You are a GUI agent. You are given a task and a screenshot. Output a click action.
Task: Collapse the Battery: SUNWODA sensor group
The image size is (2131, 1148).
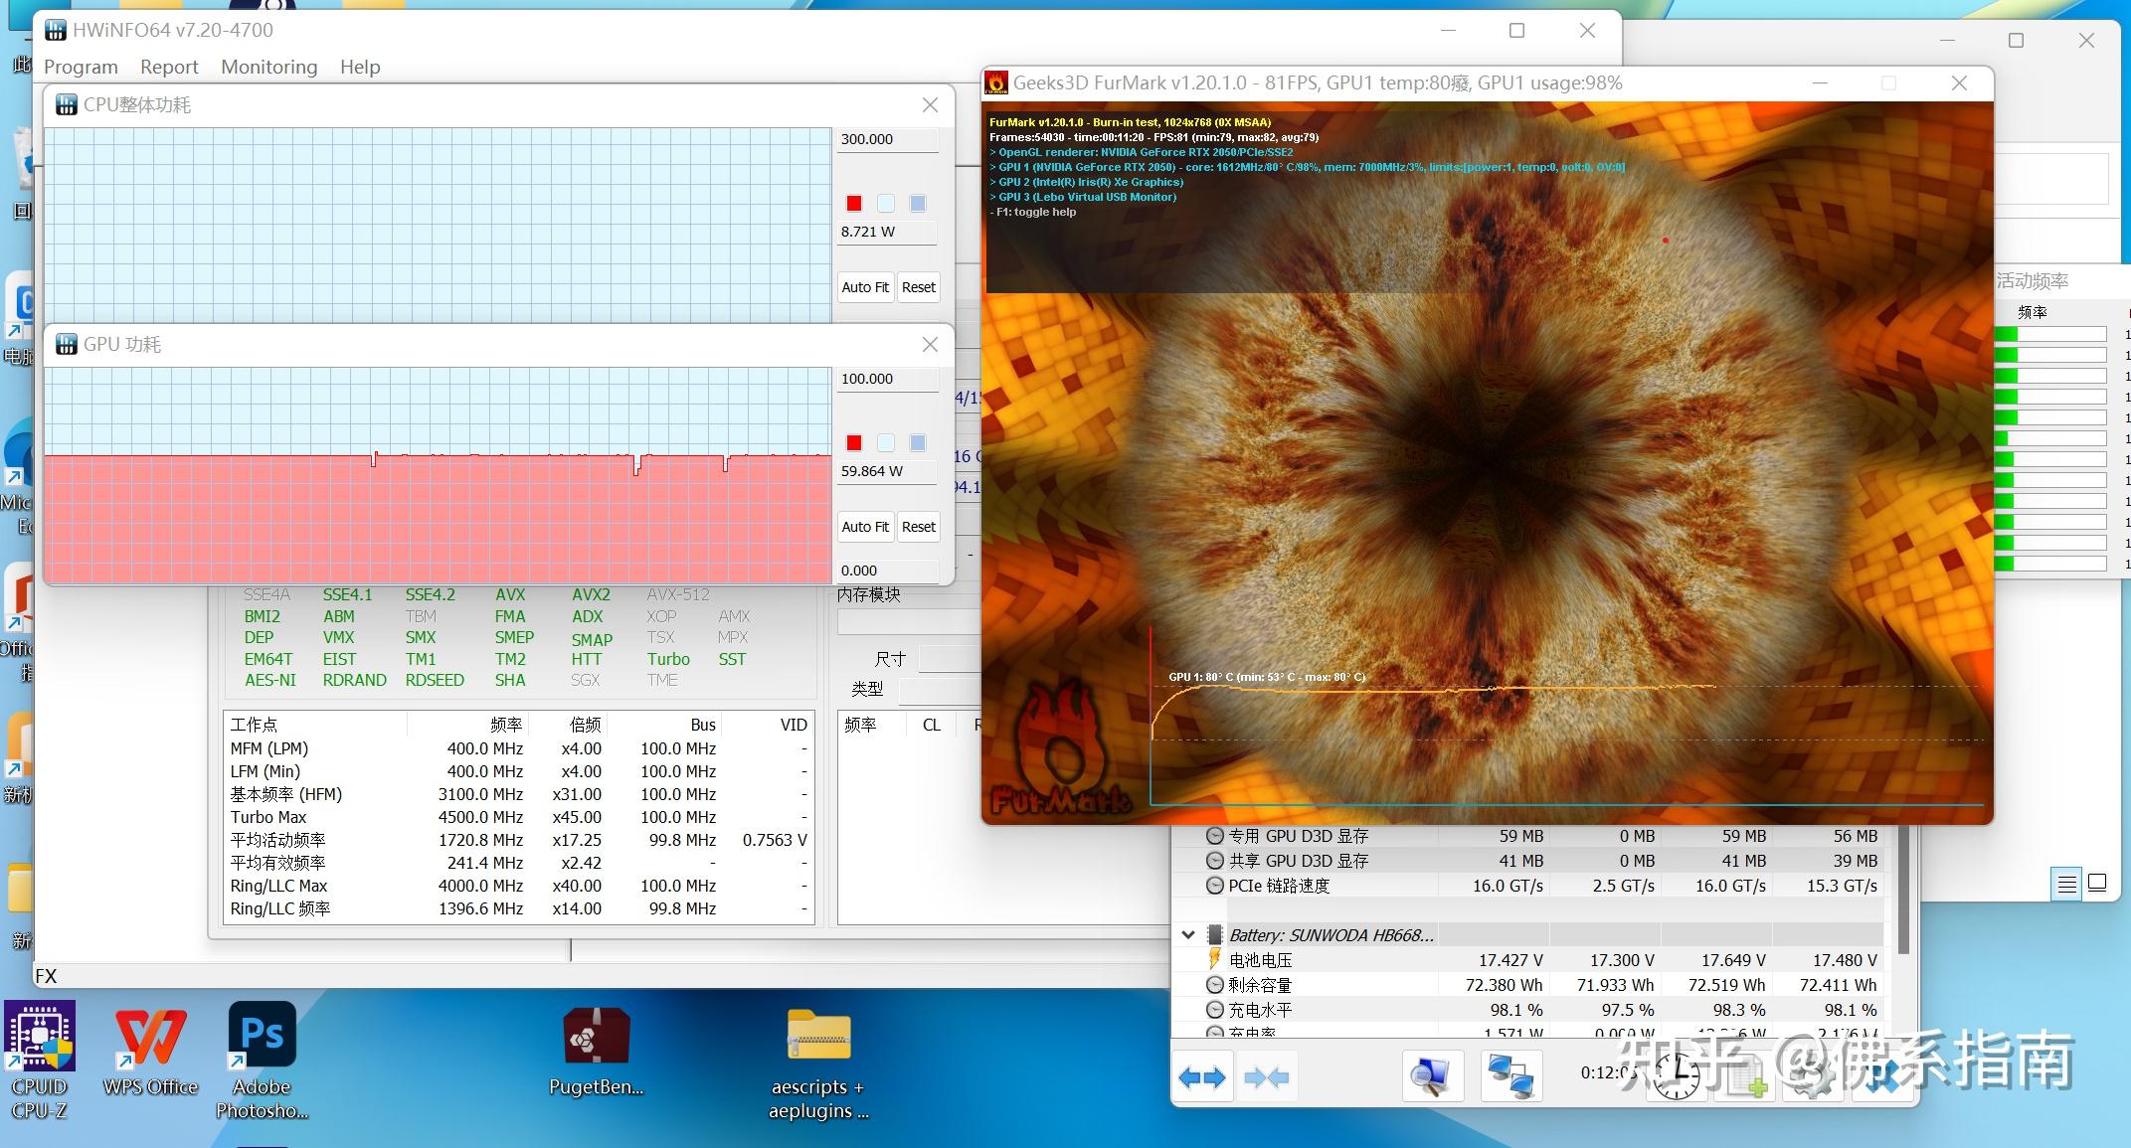point(1188,935)
